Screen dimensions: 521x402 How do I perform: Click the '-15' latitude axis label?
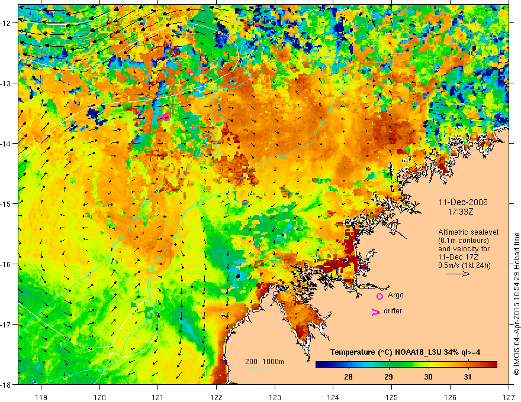[7, 204]
